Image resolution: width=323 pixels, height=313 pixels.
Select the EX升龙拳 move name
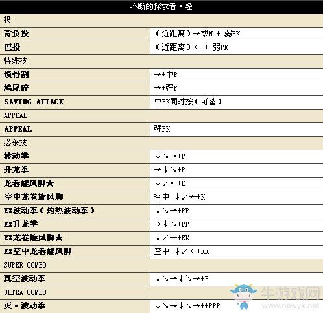(x=21, y=224)
